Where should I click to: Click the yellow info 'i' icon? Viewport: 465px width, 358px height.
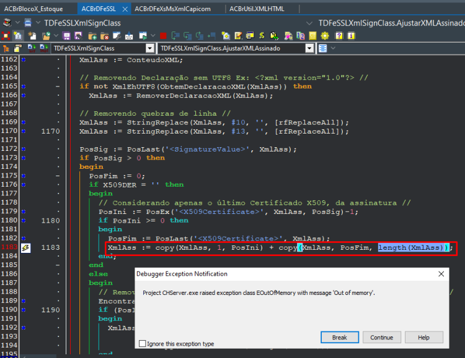pos(351,36)
